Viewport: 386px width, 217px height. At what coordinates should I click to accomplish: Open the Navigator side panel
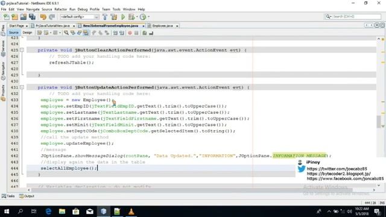tap(3, 71)
